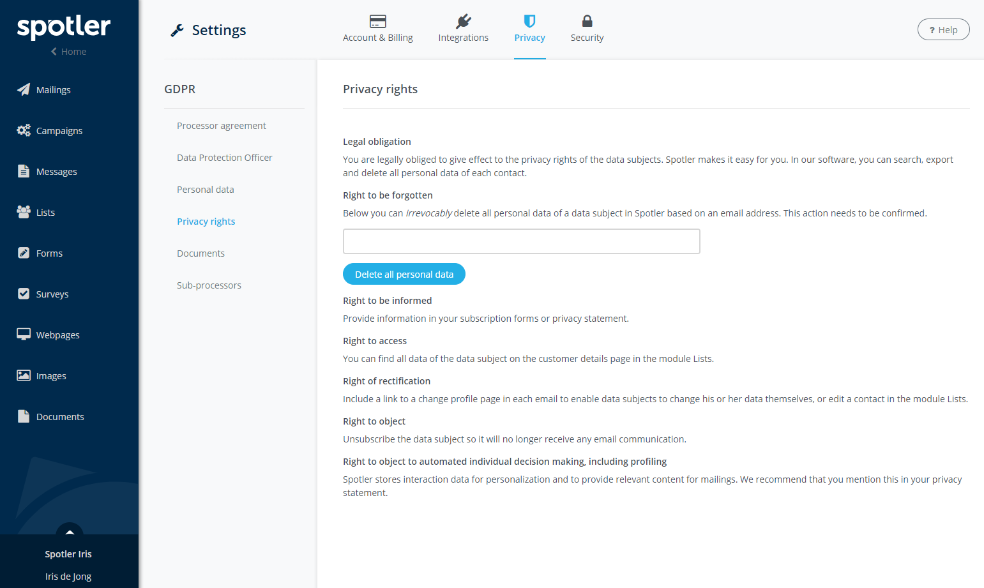
Task: Open the Help button
Action: coord(943,30)
